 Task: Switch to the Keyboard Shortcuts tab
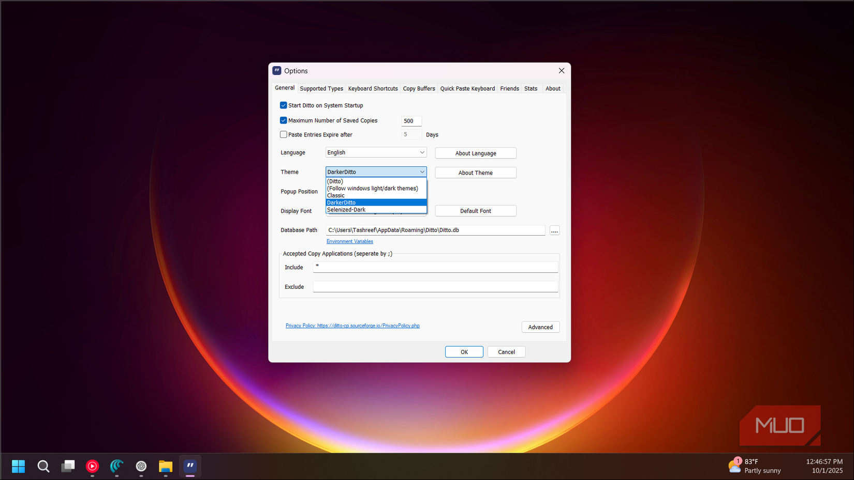click(373, 88)
